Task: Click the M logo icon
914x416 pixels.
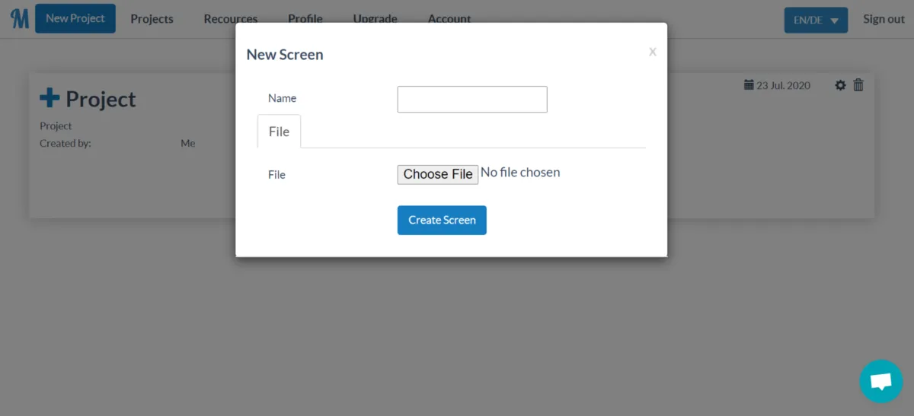Action: tap(19, 19)
